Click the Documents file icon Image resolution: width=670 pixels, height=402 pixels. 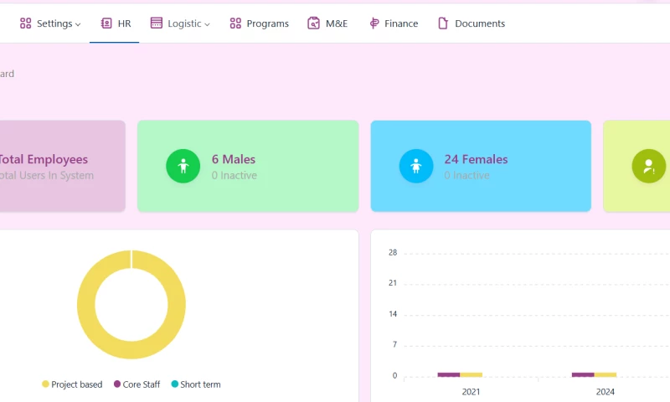pyautogui.click(x=443, y=23)
